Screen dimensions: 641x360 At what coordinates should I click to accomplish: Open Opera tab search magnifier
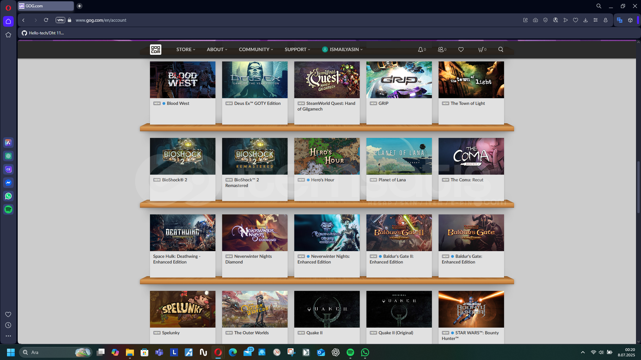coord(599,6)
